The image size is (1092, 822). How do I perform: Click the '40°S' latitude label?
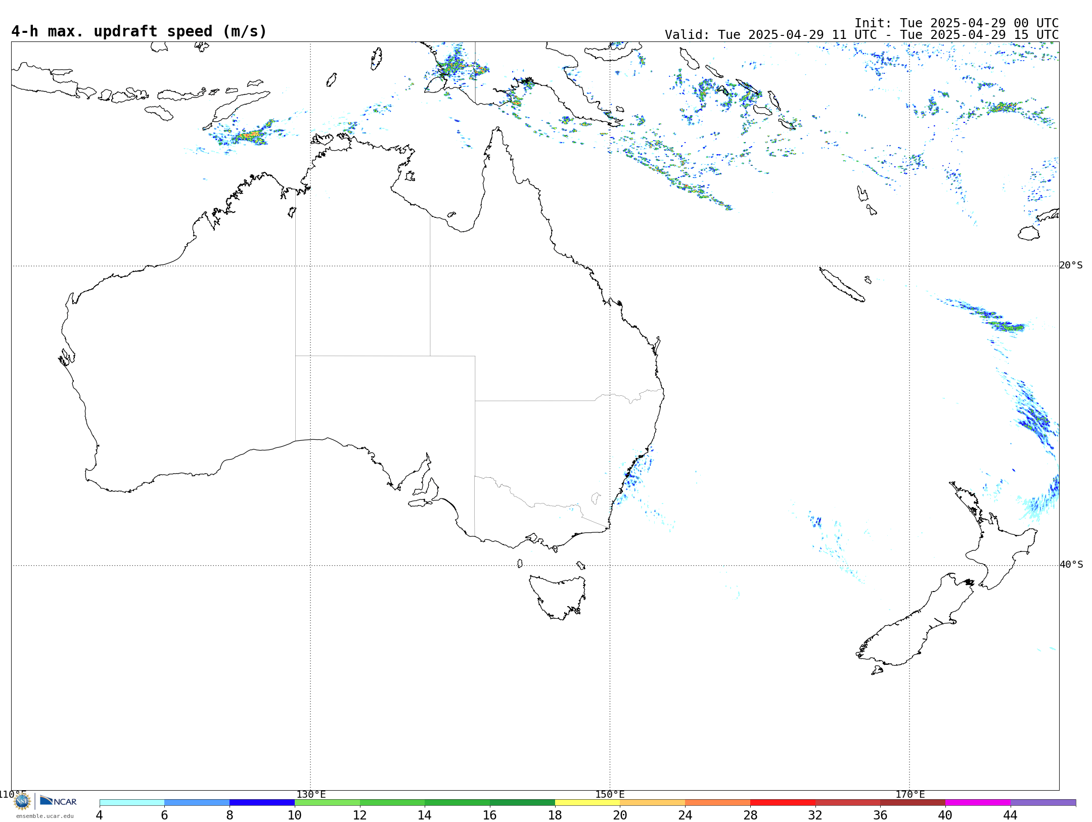(x=1071, y=565)
